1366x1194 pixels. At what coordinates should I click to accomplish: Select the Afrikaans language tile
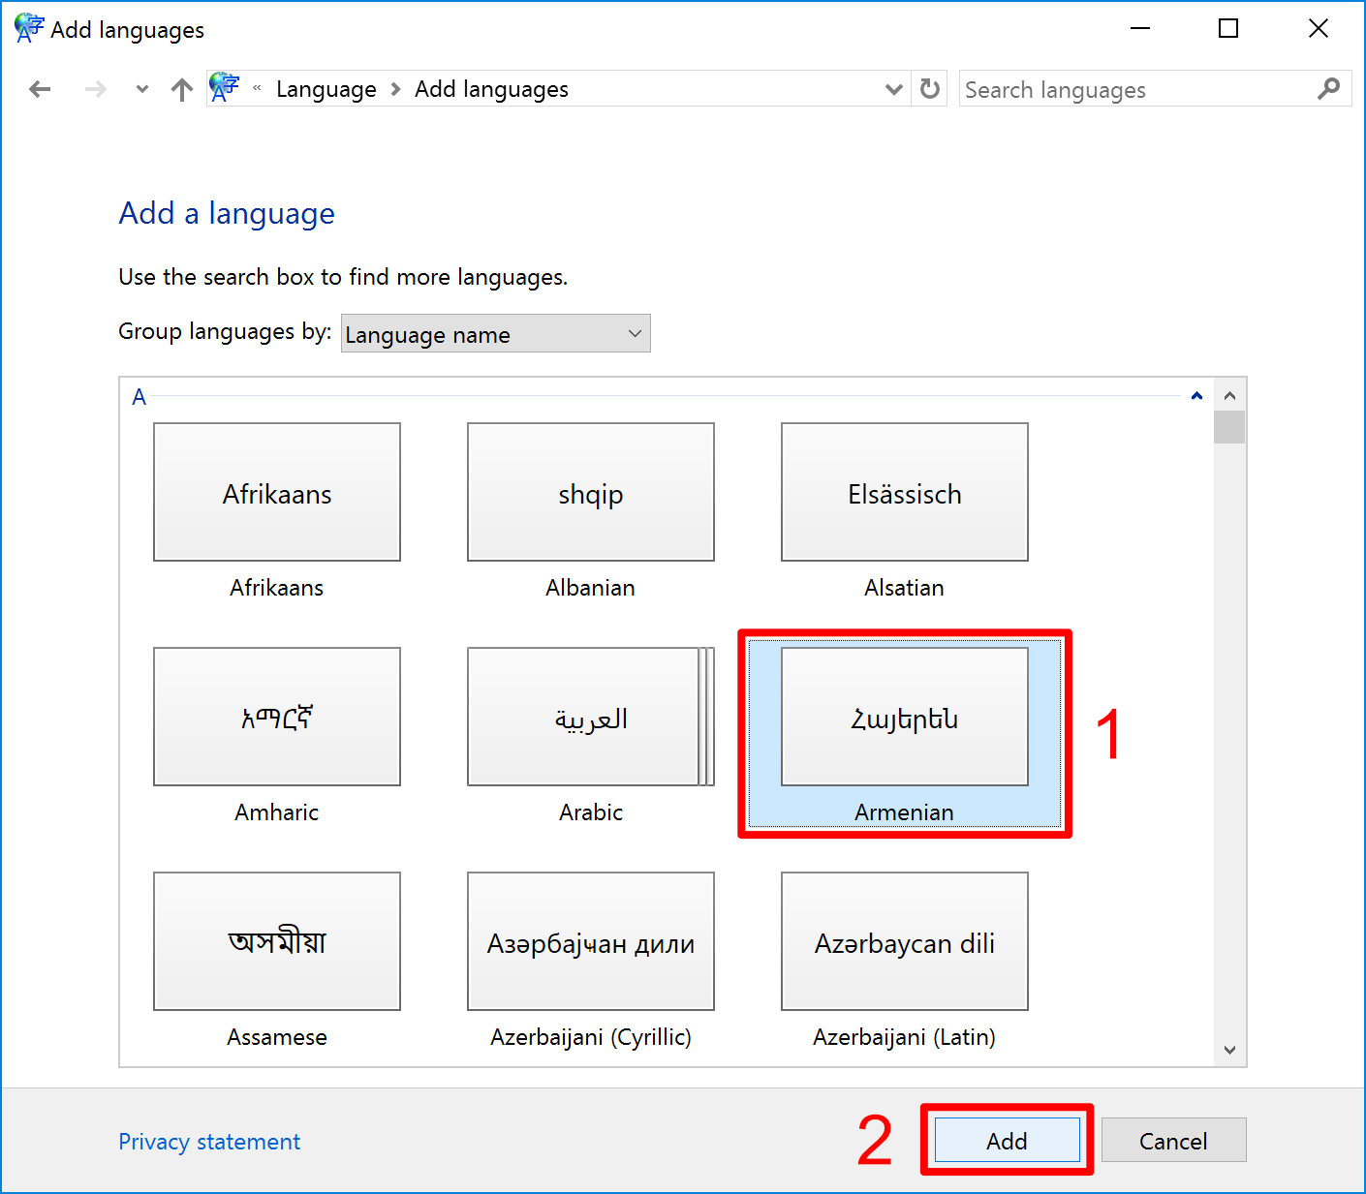pos(277,493)
